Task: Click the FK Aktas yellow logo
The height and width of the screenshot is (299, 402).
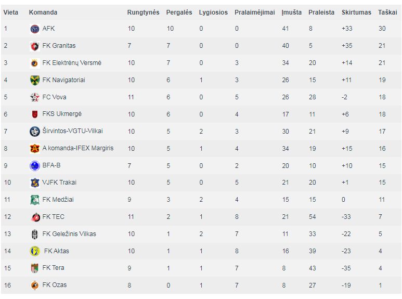Action: (35, 251)
